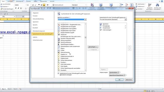Image resolution: width=164 pixels, height=92 pixels.
Task: Click worksheet horizontal scrollbar
Action: [x=132, y=89]
